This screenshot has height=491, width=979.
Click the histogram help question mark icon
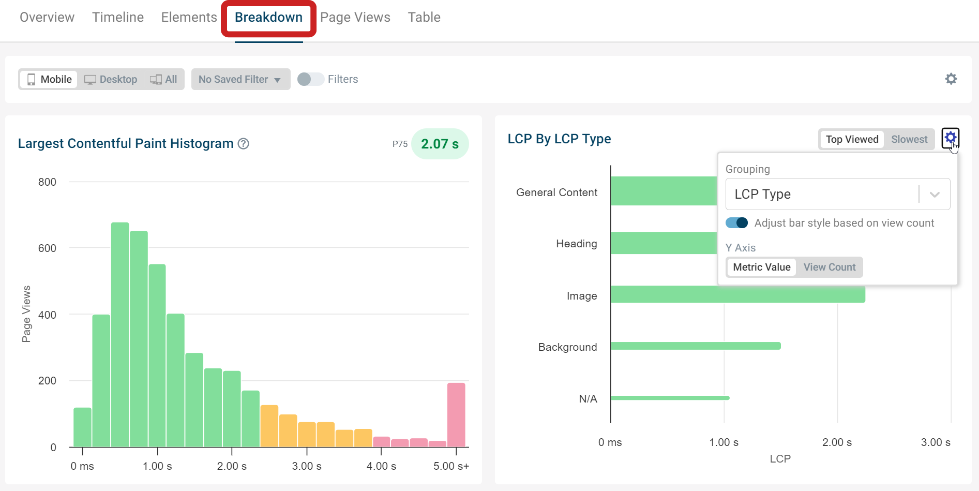pos(244,144)
